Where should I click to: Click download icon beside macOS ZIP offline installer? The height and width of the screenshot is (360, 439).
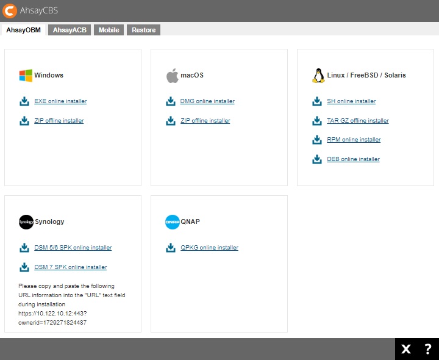[x=171, y=121]
